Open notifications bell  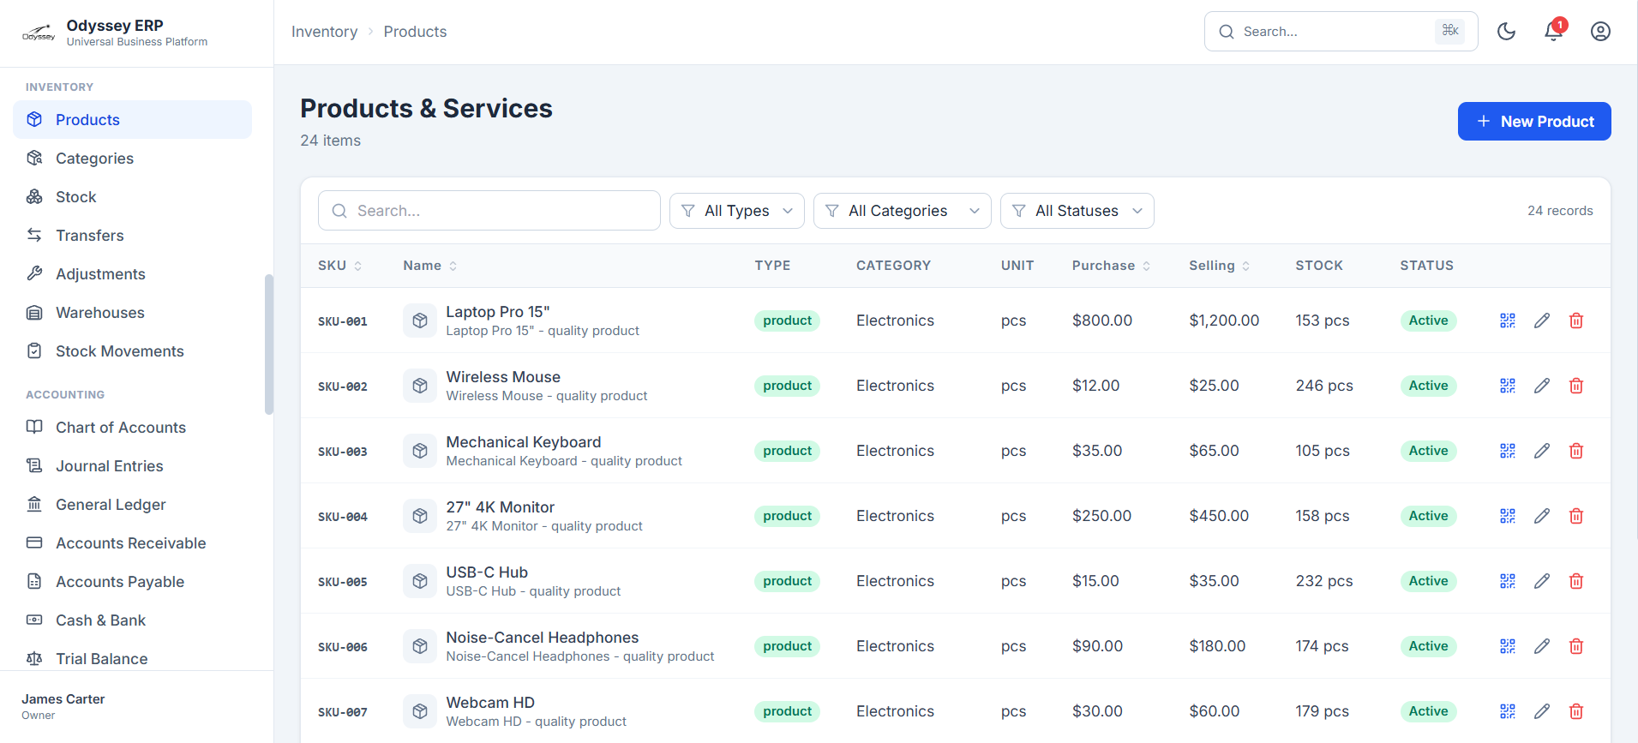point(1553,32)
